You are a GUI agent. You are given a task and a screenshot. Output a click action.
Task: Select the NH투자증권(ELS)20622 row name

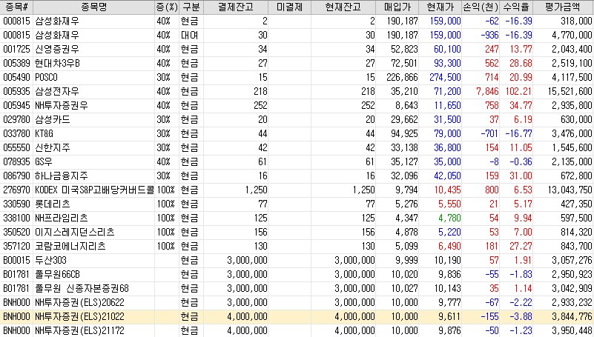79,303
